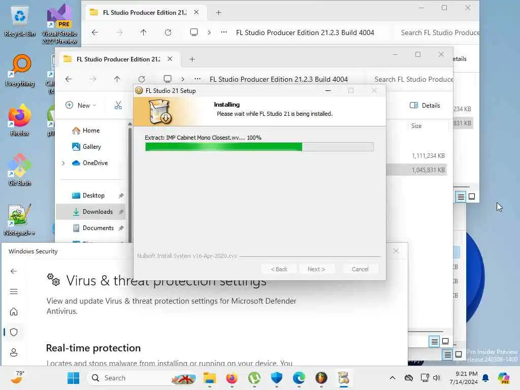The image size is (520, 390).
Task: Switch to details list view in rear Explorer
Action: (x=461, y=197)
